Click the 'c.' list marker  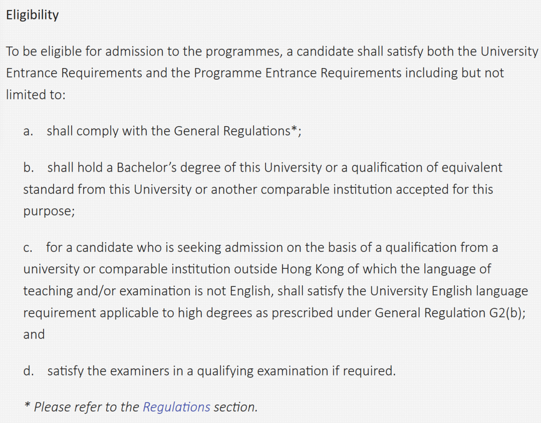point(28,248)
